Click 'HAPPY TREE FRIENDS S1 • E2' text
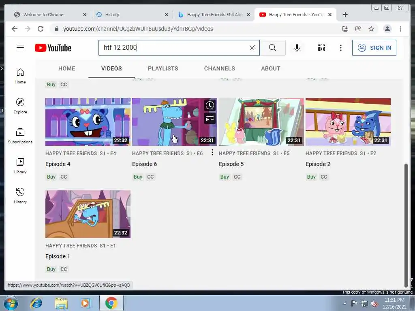 (340, 153)
